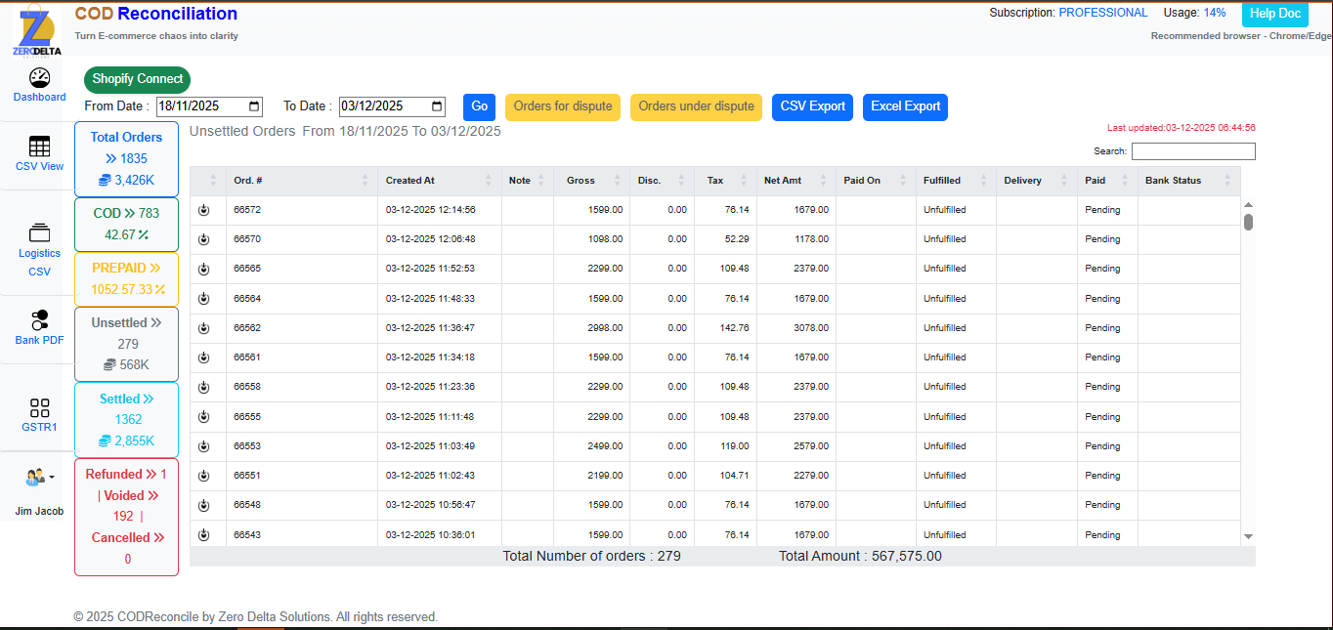Open Logistics CSV sidebar icon
The height and width of the screenshot is (630, 1333).
39,233
